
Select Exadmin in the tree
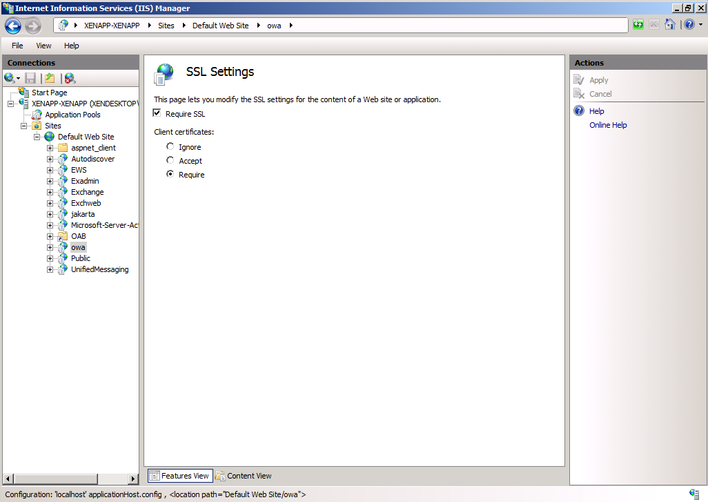(x=85, y=181)
